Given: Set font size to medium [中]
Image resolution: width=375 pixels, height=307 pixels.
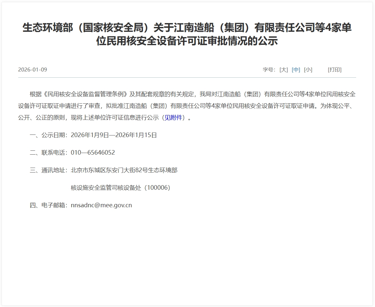Looking at the screenshot, I should click(x=296, y=70).
